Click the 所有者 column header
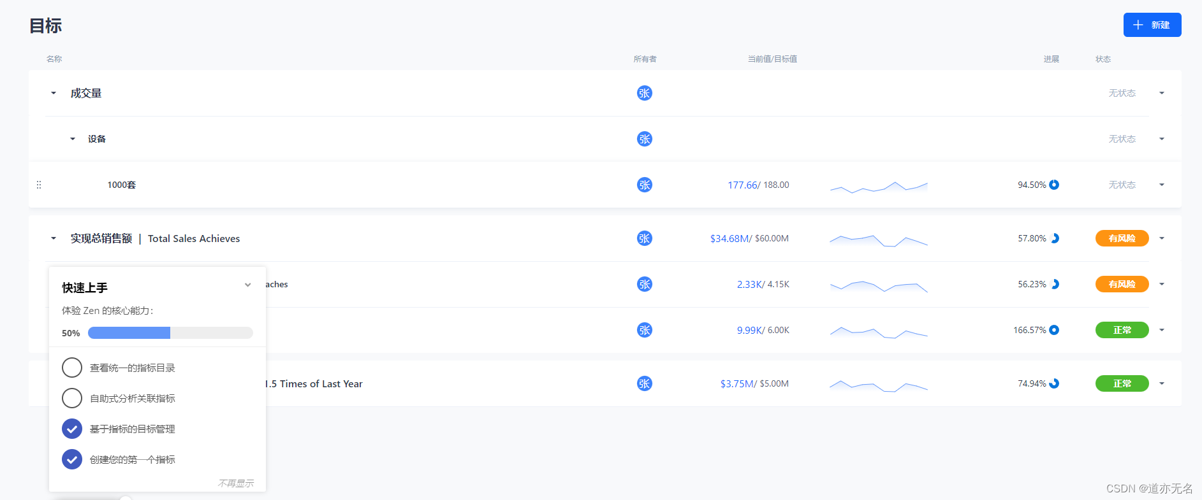The width and height of the screenshot is (1202, 500). [x=645, y=59]
